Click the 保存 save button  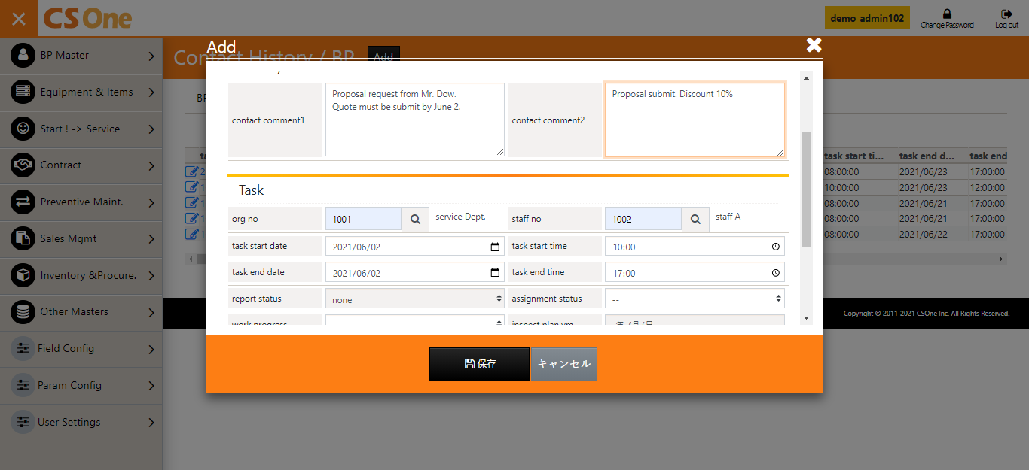(480, 364)
